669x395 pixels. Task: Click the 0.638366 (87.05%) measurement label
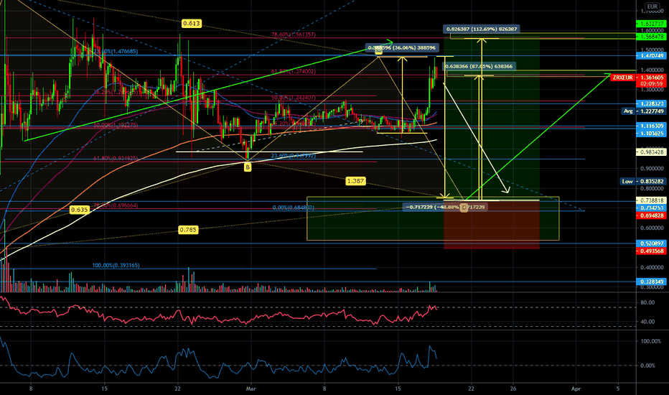[479, 66]
